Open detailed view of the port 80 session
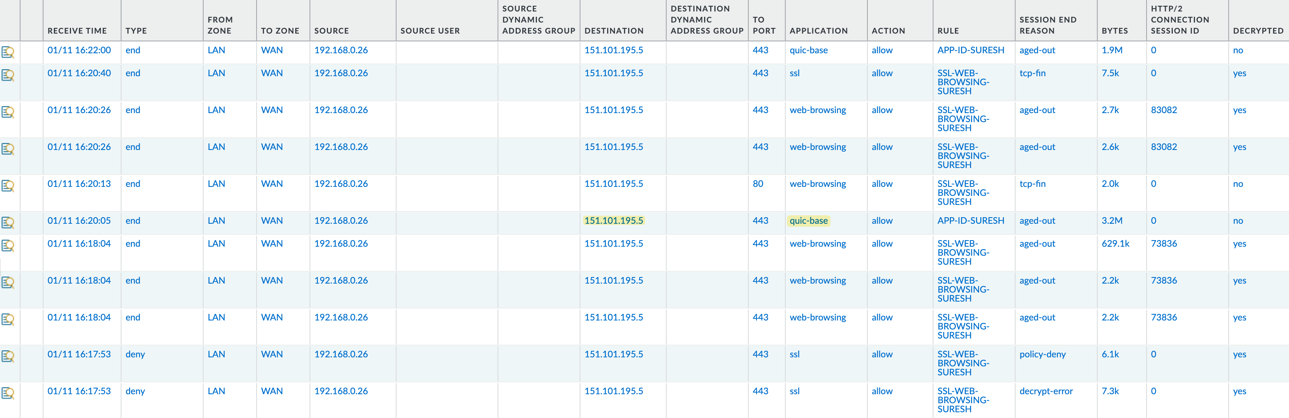Image resolution: width=1289 pixels, height=418 pixels. [8, 186]
